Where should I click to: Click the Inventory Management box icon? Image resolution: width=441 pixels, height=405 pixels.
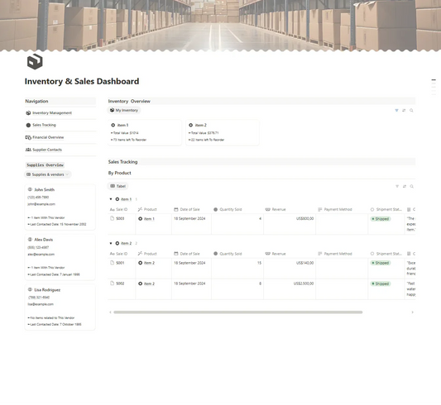click(28, 113)
